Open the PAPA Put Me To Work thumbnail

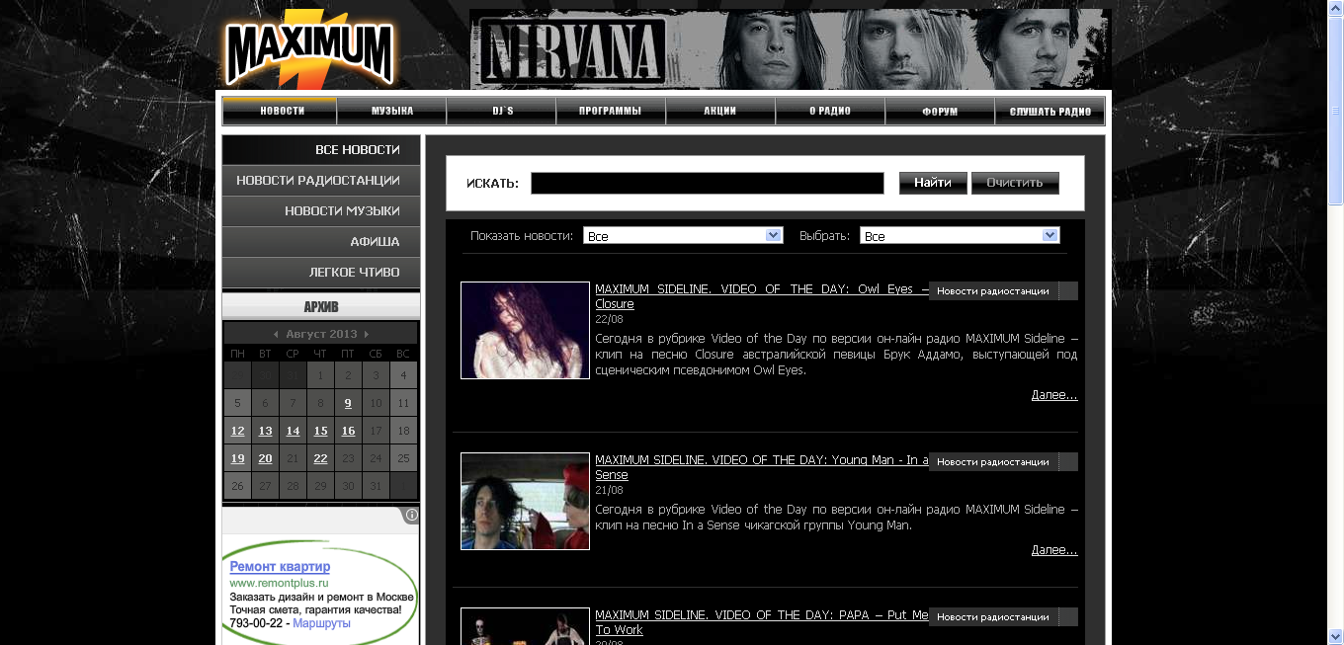coord(525,626)
